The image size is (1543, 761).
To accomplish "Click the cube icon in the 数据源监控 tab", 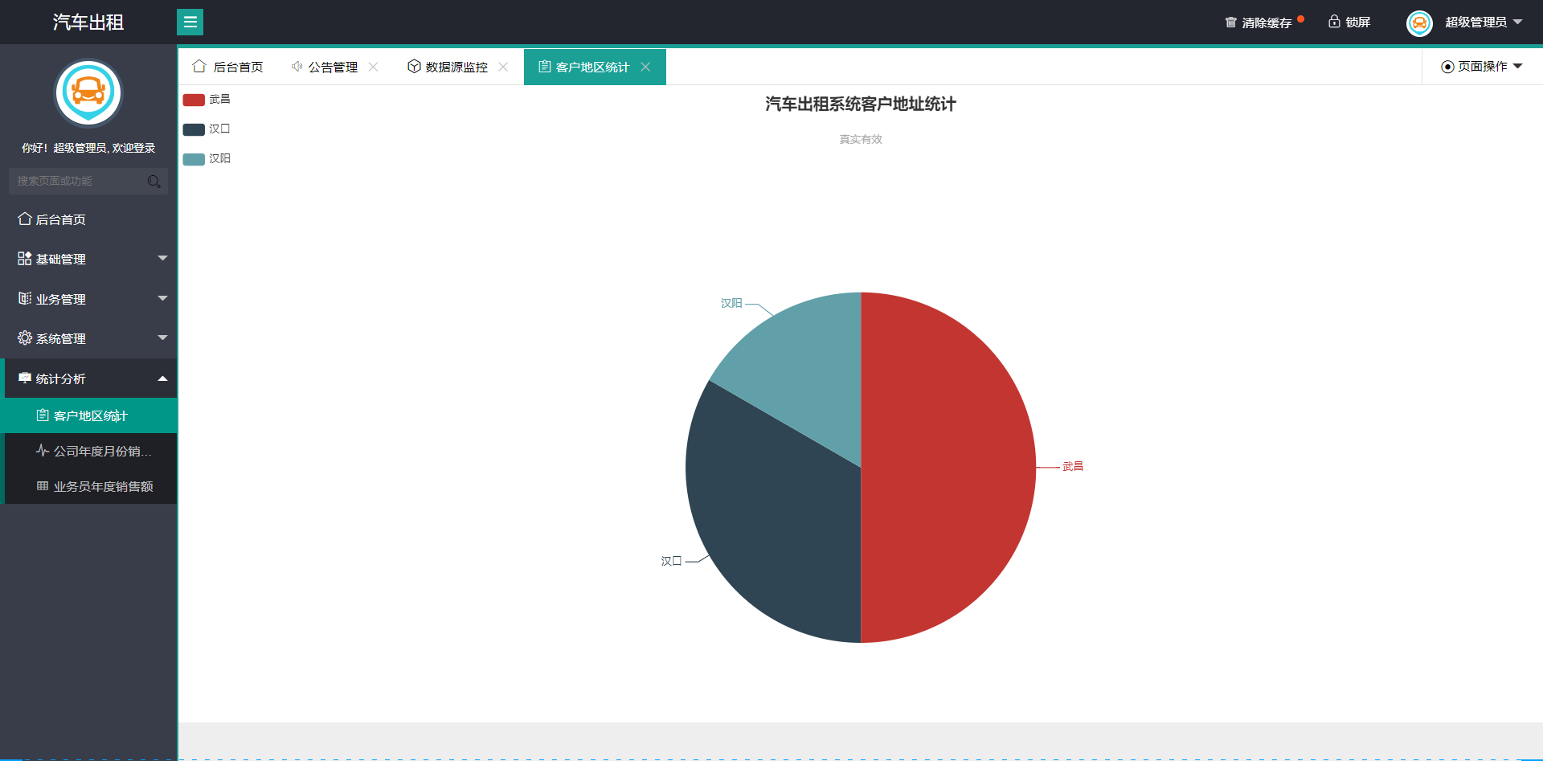I will pos(414,66).
